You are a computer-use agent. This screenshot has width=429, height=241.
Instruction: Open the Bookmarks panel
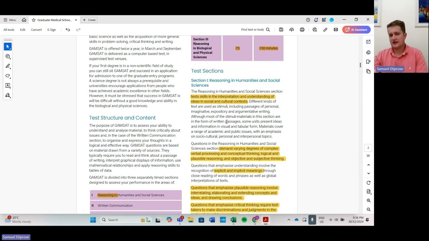368,62
